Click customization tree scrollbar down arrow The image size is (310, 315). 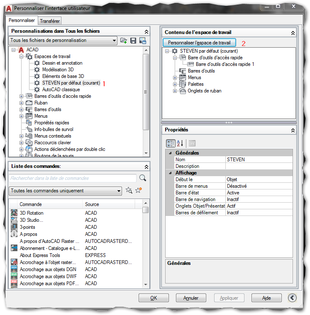coord(146,153)
